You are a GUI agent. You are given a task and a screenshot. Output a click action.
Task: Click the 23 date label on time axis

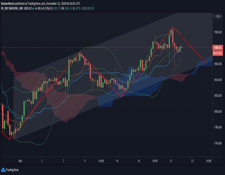(x=192, y=161)
